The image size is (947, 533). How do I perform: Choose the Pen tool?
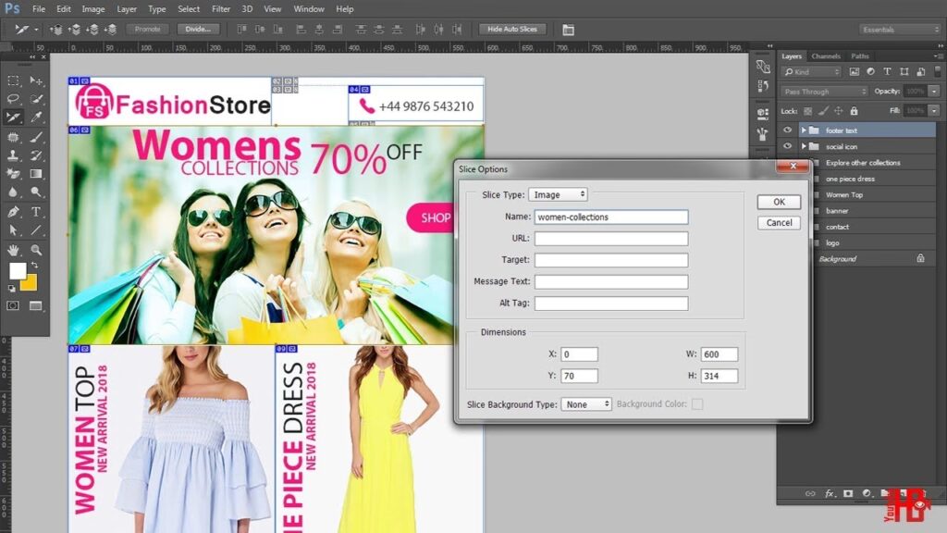coord(14,211)
